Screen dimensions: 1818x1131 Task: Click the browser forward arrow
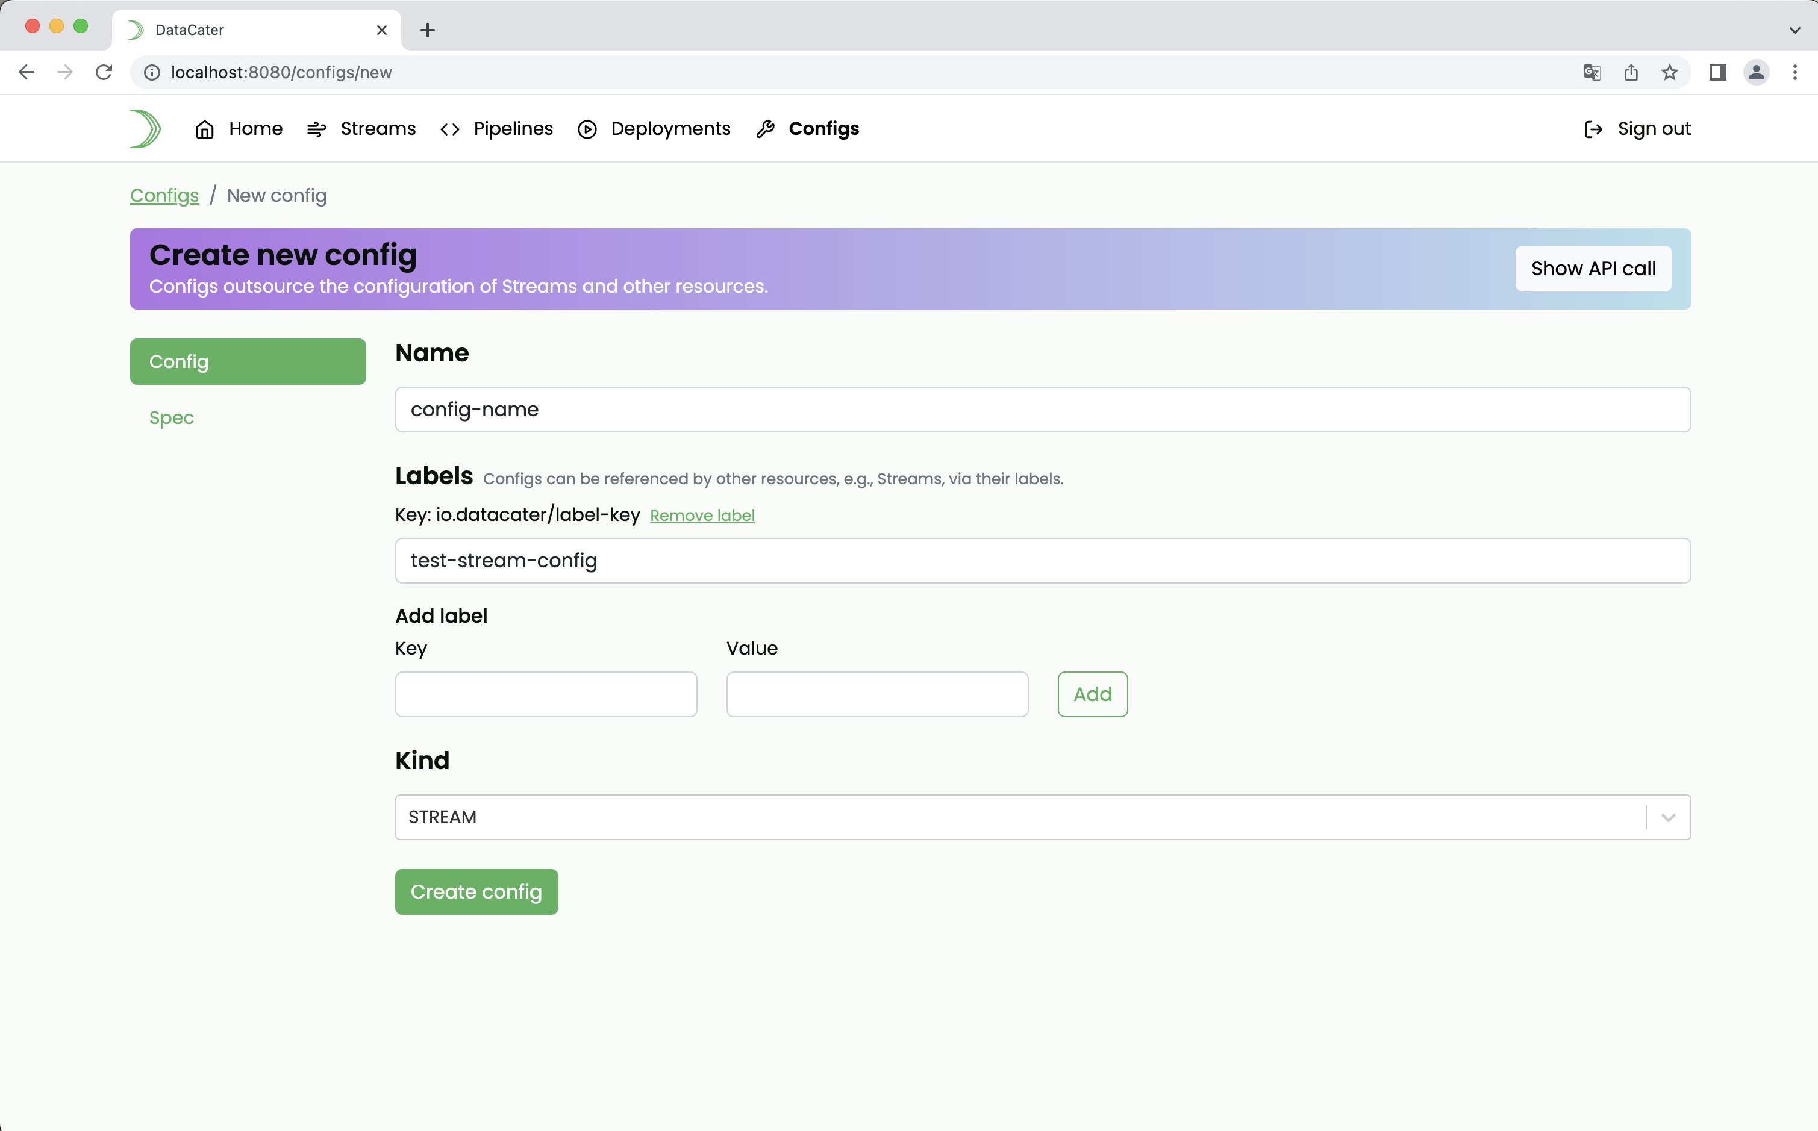[65, 72]
